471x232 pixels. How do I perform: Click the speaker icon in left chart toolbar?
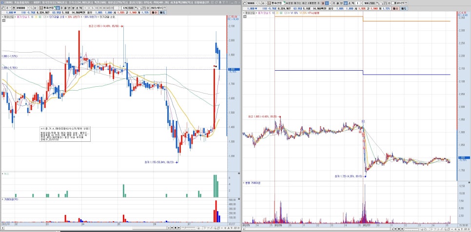coord(35,8)
